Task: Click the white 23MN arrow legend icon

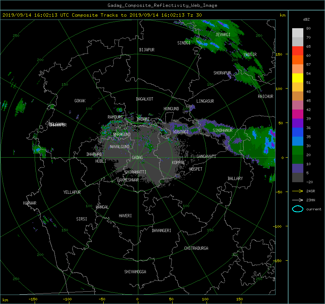Action: pos(298,200)
